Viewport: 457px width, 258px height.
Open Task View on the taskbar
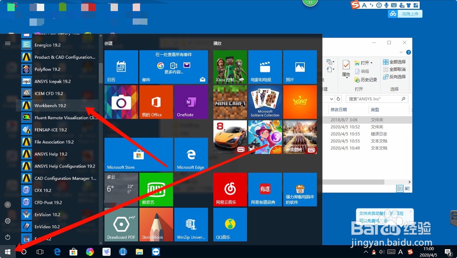point(40,252)
